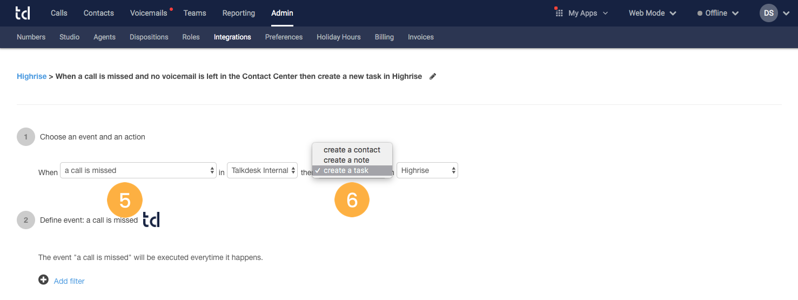Open the 'a call is missed' event dropdown

pos(138,170)
